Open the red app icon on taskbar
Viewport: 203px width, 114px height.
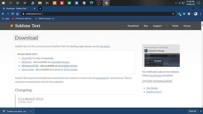(62, 3)
